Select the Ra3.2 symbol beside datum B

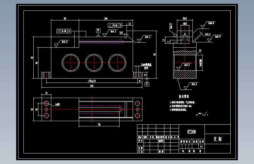[x=110, y=33]
